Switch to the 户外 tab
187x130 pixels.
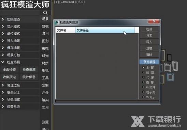[45, 93]
